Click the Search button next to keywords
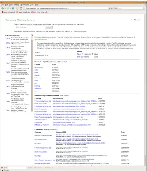 (49, 27)
